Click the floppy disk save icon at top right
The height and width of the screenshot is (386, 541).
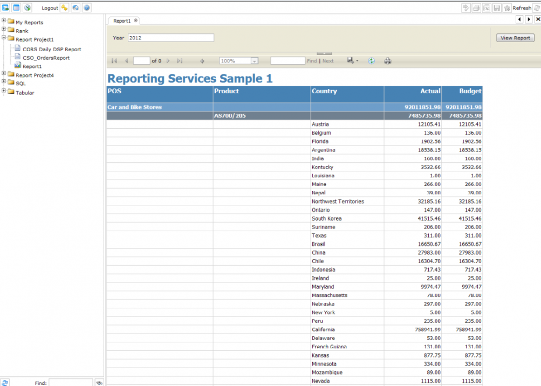(497, 8)
